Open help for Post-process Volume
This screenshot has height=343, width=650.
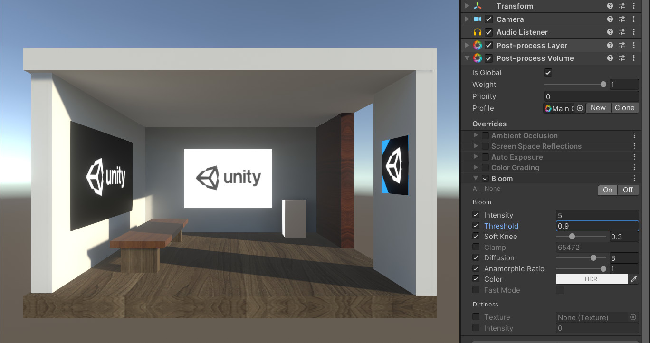pyautogui.click(x=610, y=58)
